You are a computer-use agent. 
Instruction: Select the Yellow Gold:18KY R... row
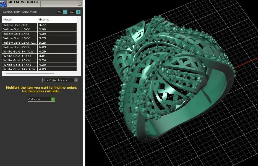point(39,43)
